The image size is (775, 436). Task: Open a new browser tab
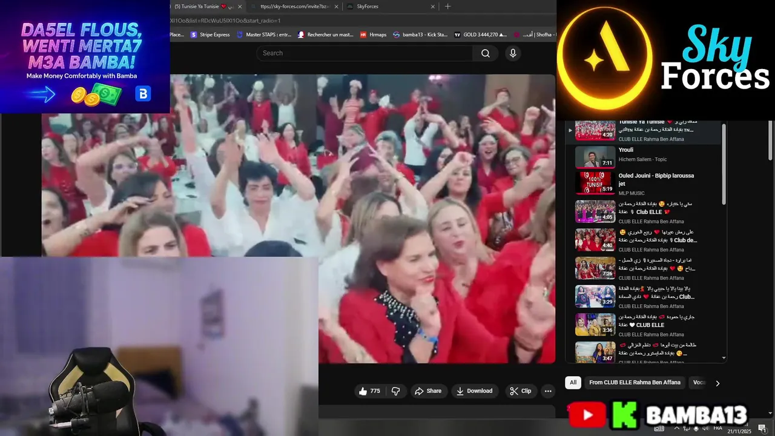tap(448, 7)
